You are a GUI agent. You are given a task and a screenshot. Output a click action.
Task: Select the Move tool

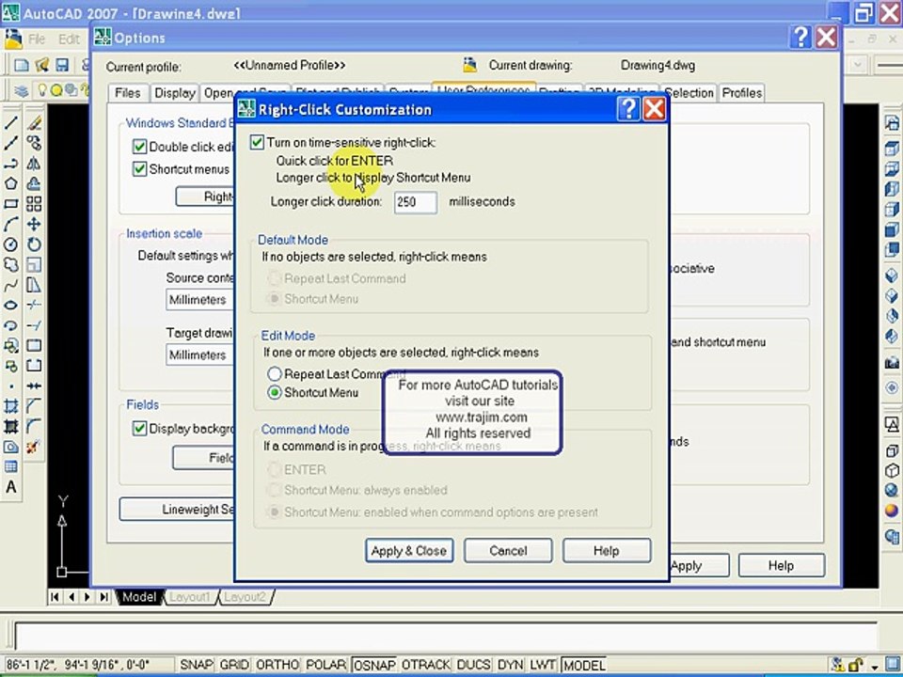[x=34, y=224]
